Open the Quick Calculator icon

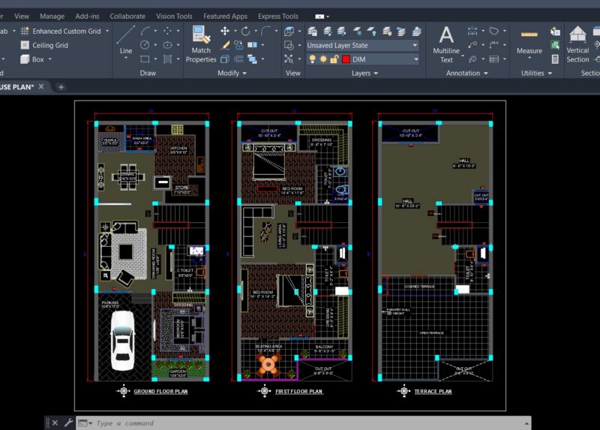point(555,59)
